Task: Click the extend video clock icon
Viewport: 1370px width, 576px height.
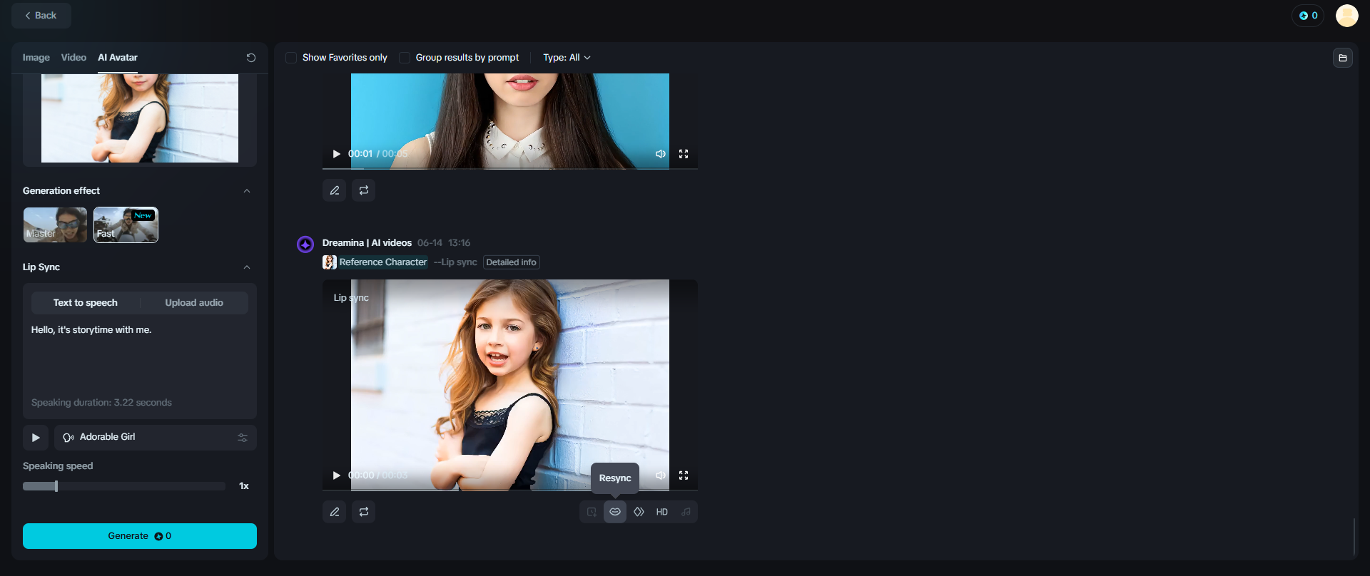Action: (x=592, y=512)
